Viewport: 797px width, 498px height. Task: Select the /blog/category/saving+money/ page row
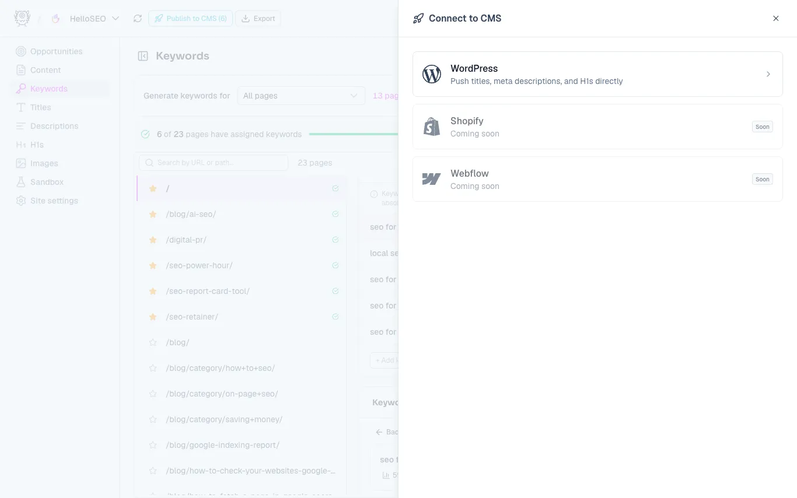point(242,419)
